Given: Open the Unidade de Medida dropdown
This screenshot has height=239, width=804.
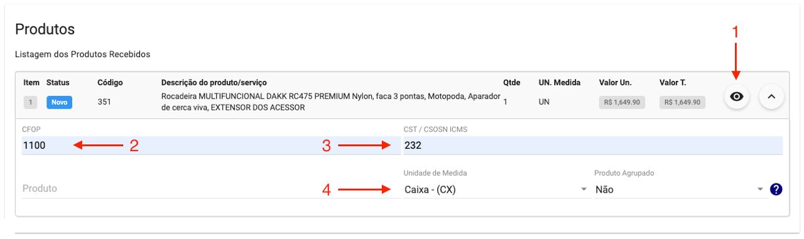Looking at the screenshot, I should click(x=495, y=189).
